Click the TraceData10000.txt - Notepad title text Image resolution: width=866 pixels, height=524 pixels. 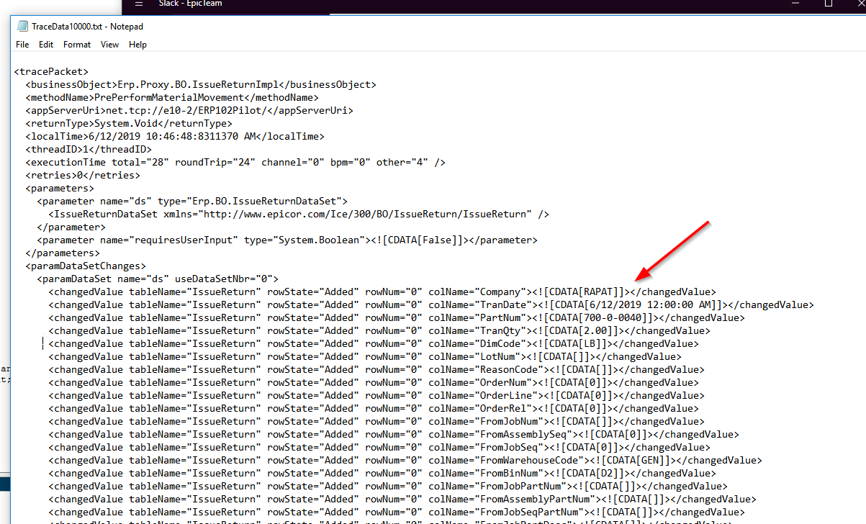pyautogui.click(x=88, y=27)
